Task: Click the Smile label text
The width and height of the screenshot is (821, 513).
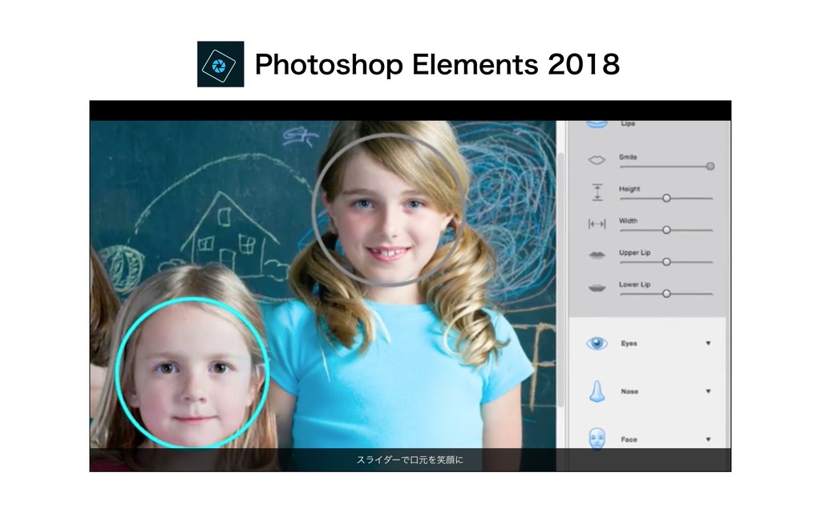Action: 628,157
